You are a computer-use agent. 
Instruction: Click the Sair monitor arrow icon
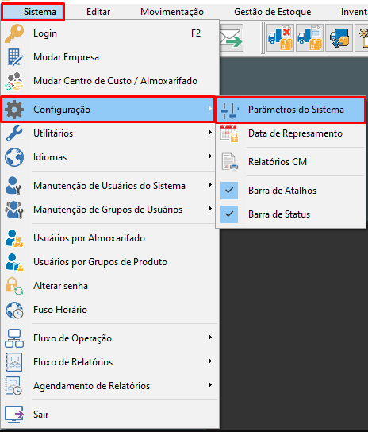click(x=14, y=415)
